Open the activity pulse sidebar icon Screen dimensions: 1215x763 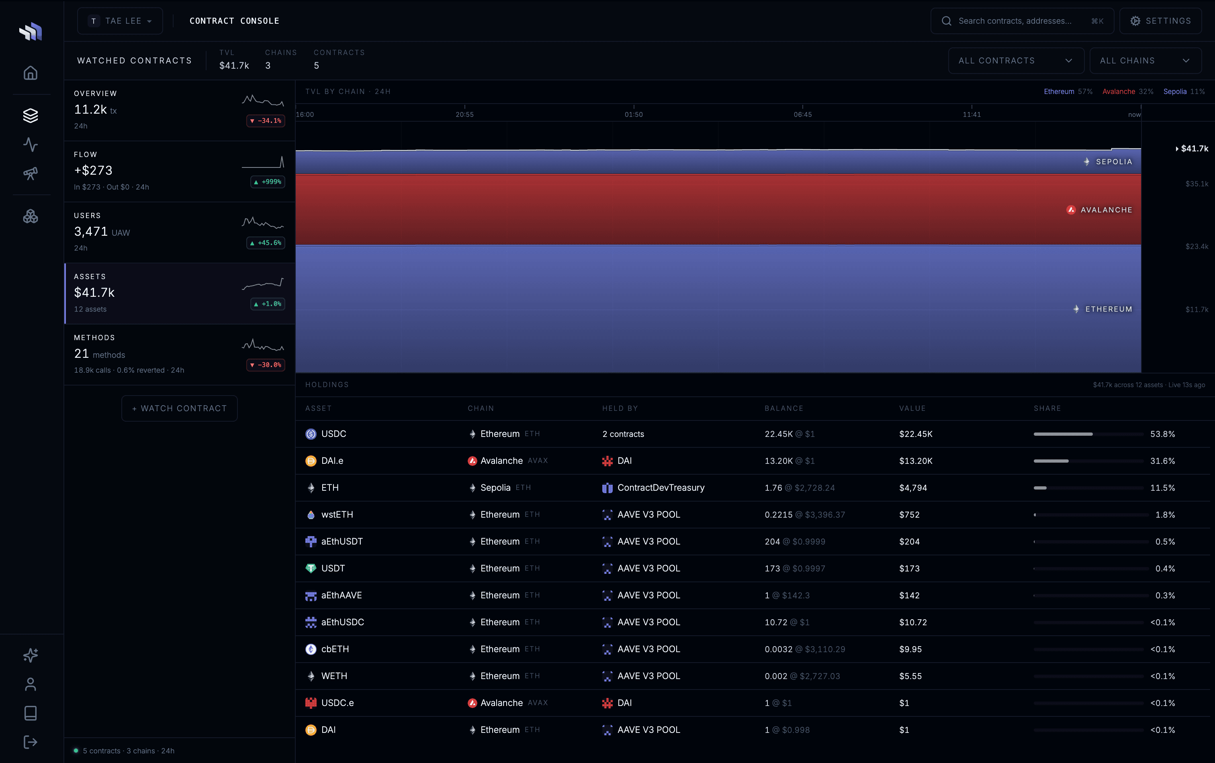(x=30, y=145)
